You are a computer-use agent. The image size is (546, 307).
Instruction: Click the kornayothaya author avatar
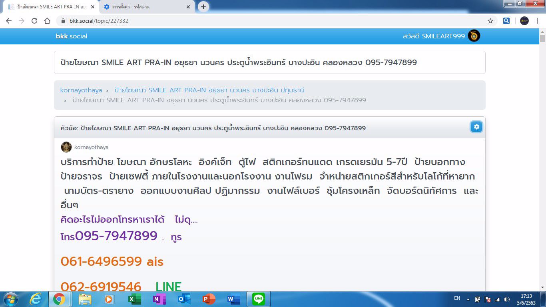[66, 147]
